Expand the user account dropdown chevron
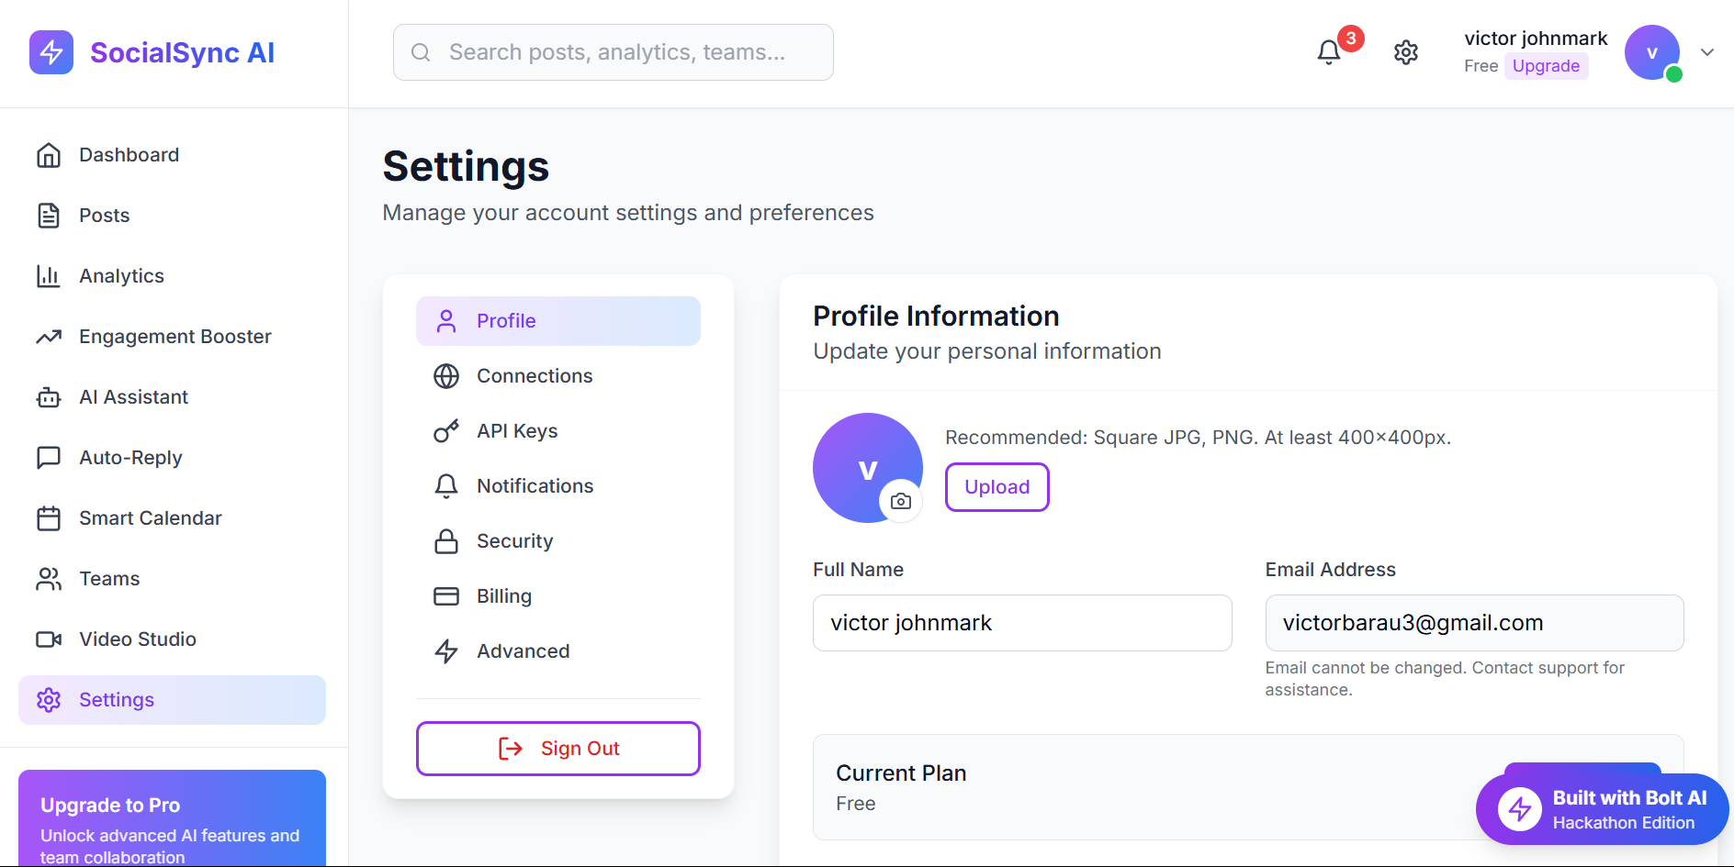 pos(1707,52)
